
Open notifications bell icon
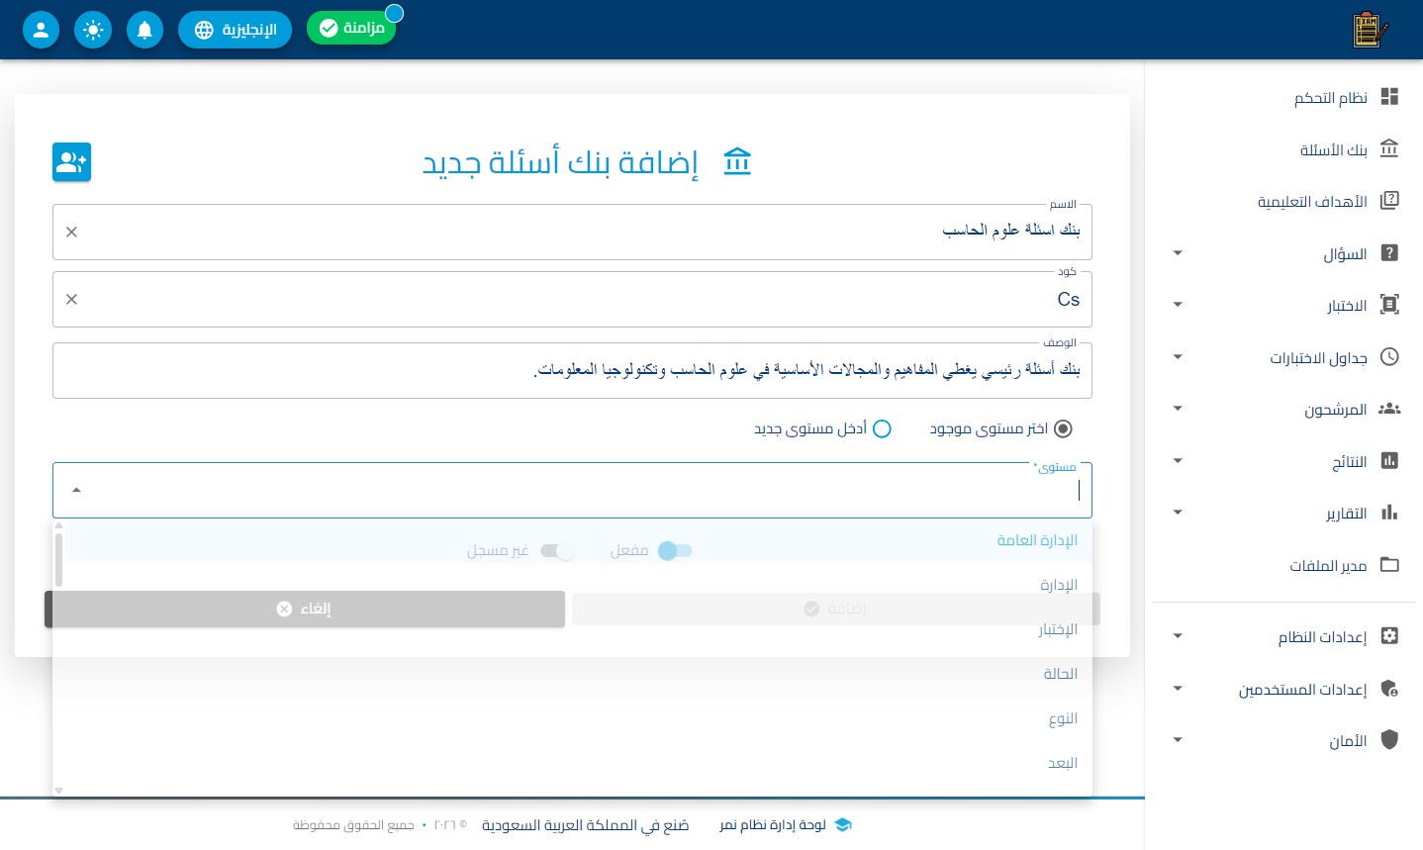pos(144,30)
